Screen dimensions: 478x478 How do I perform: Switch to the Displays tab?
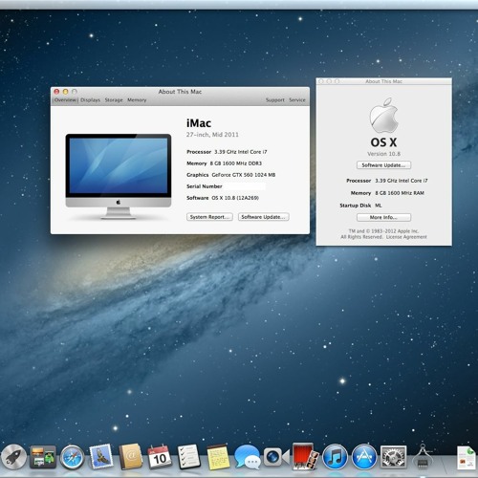[x=90, y=100]
